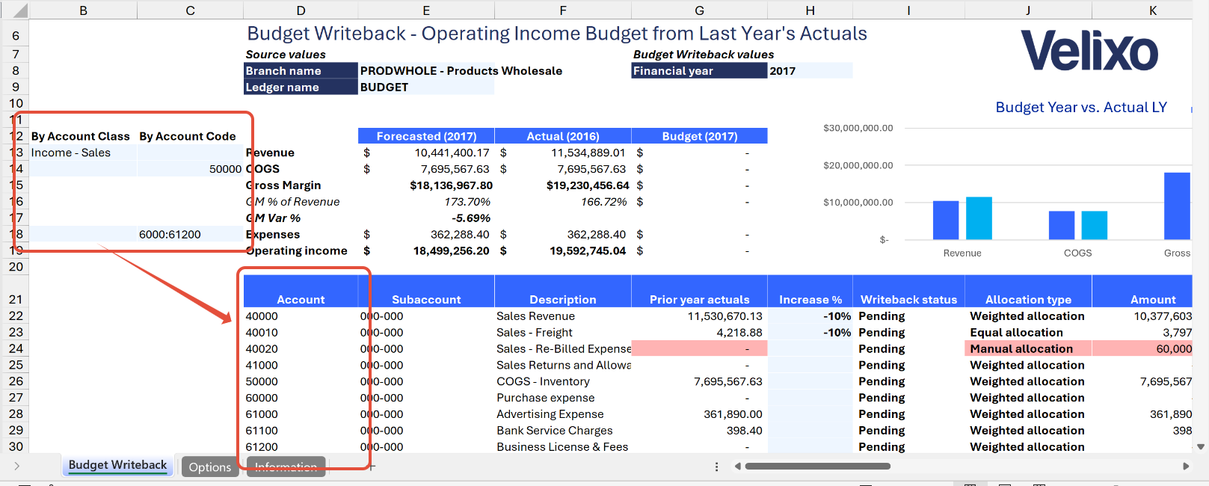This screenshot has height=486, width=1209.
Task: Open the Budget Writeback sheet tab
Action: click(x=118, y=465)
